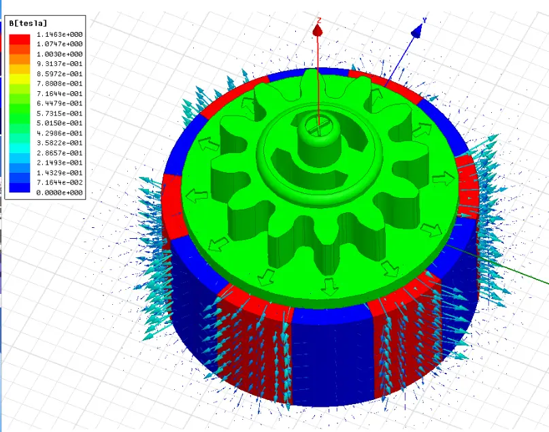Select the green 5.7315e-001 legend swatch
Viewport: 549px width, 432px height.
point(20,118)
